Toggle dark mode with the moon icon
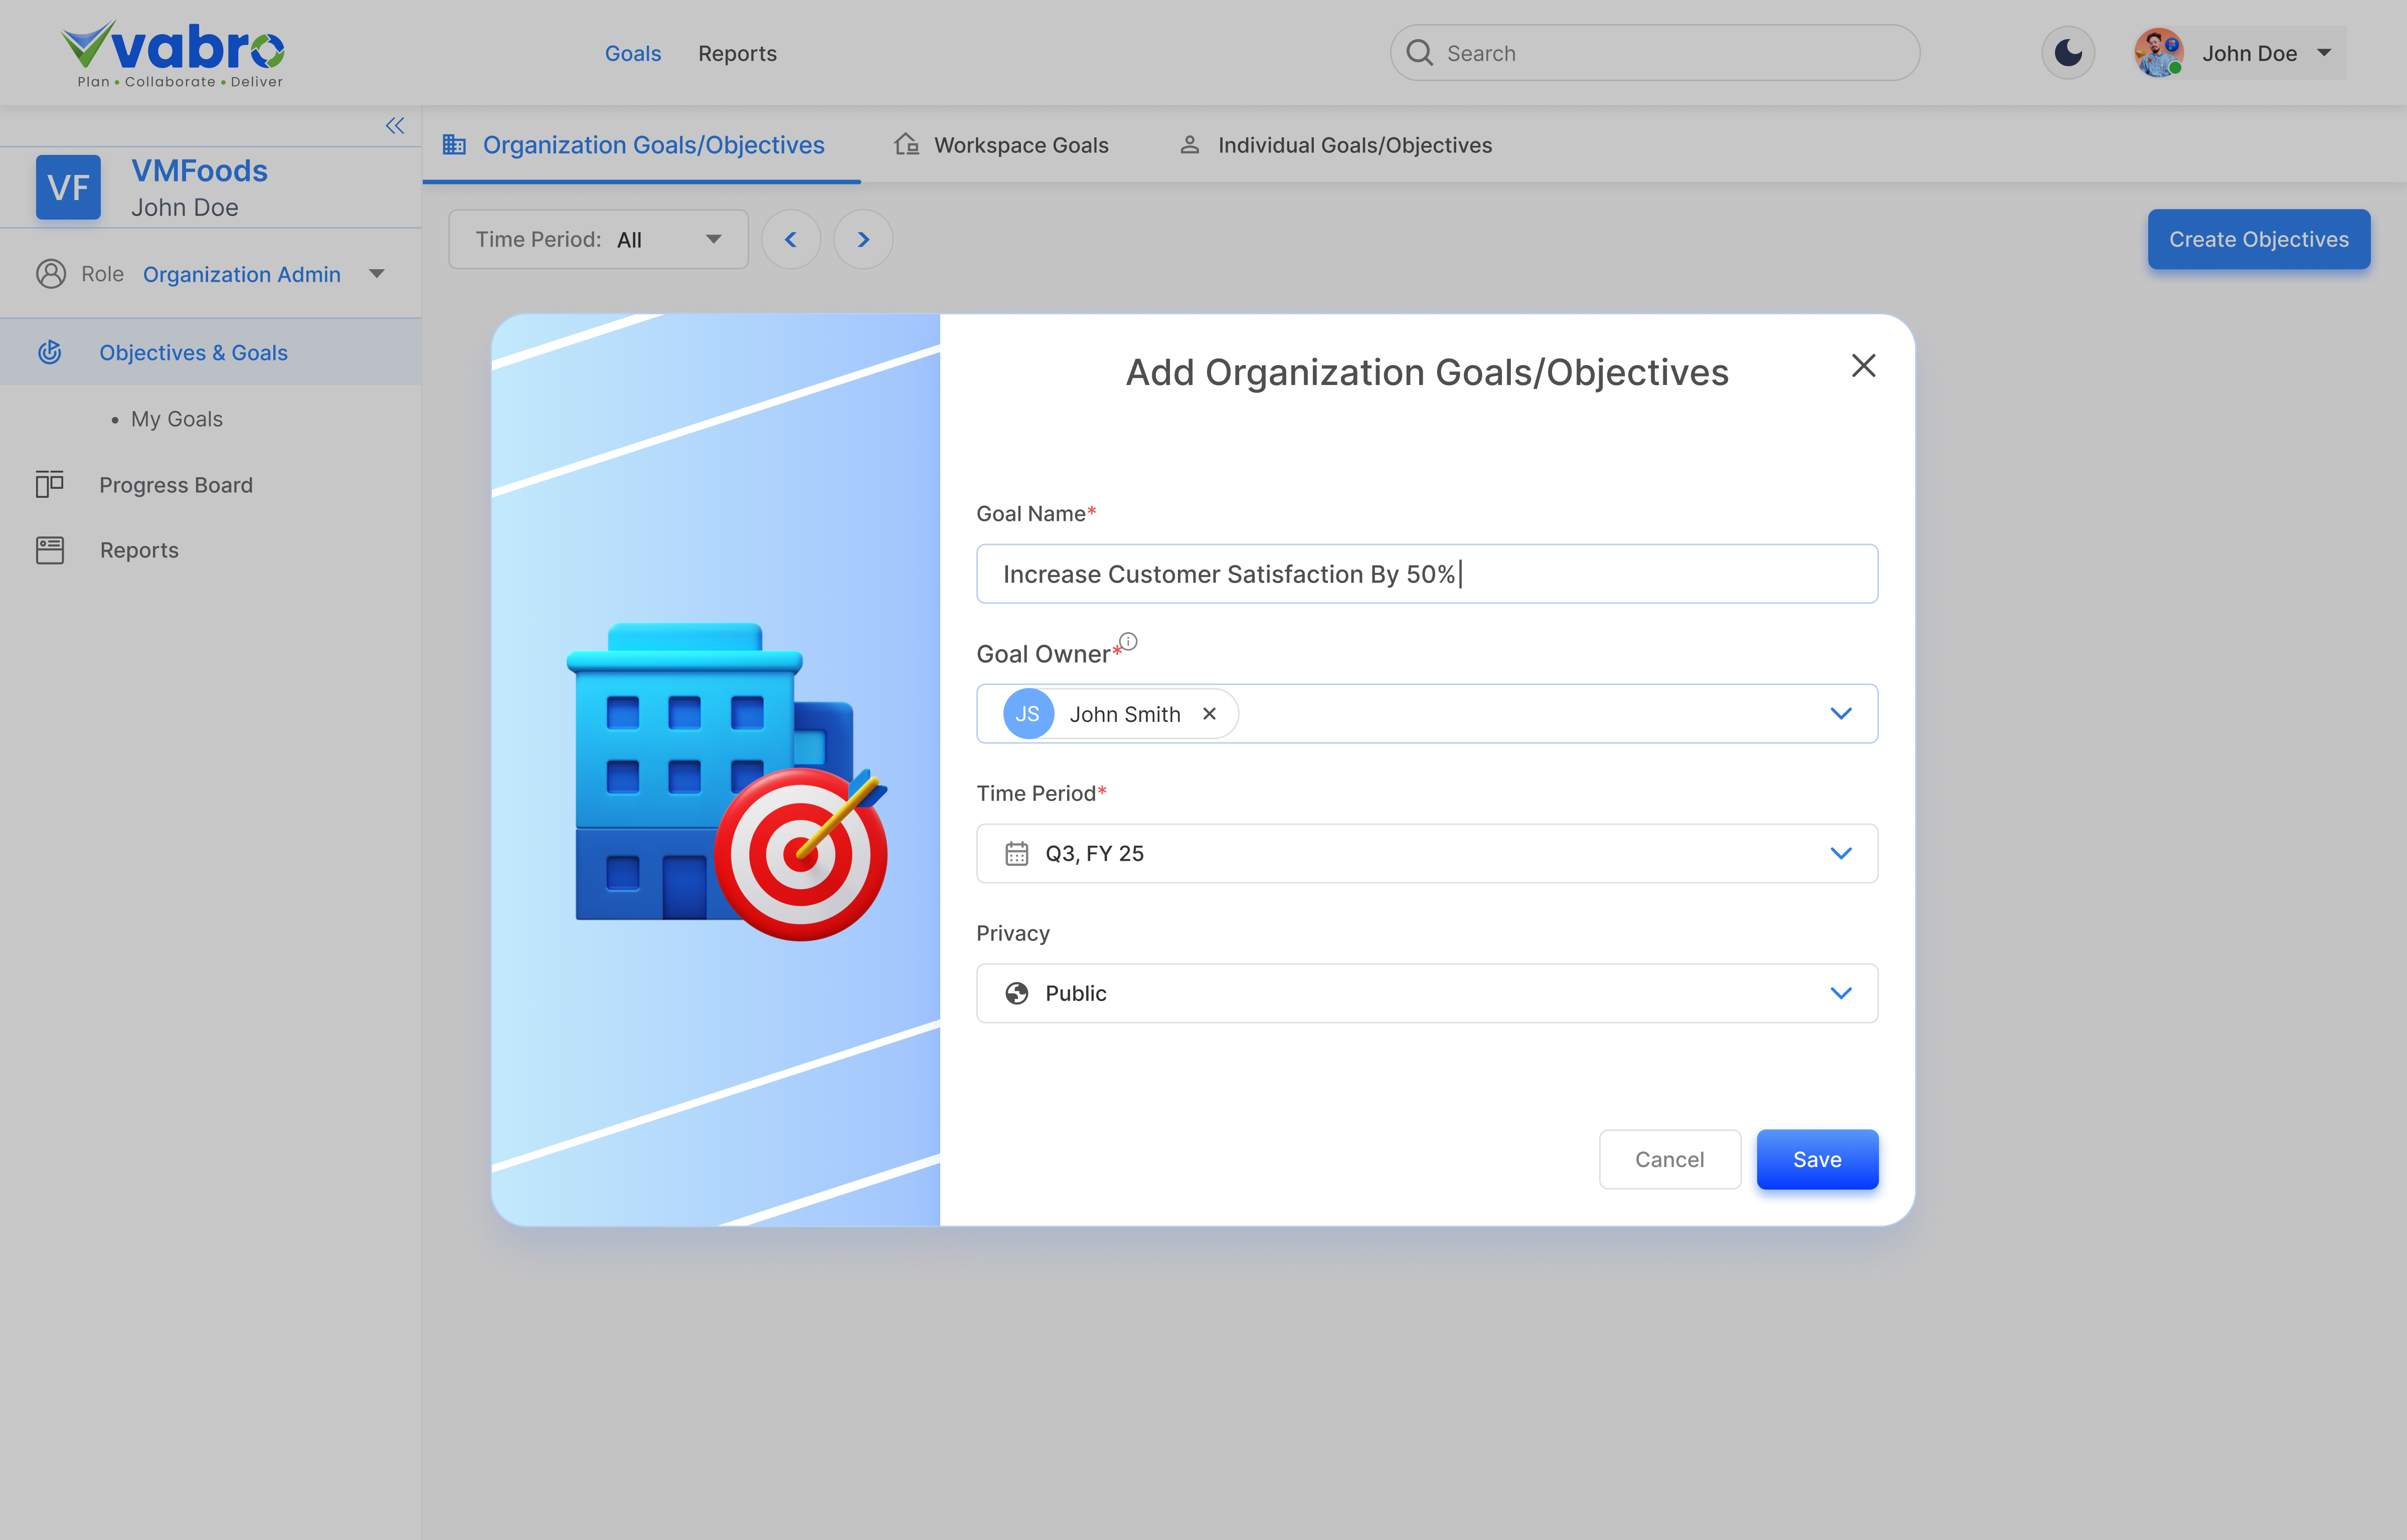This screenshot has height=1540, width=2407. click(2067, 52)
